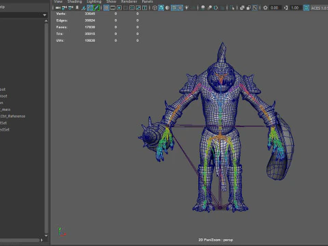Toggle use all lights bulb icon
This screenshot has height=246, width=328.
coord(187,8)
